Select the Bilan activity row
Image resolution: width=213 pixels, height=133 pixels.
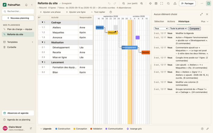tap(65, 72)
